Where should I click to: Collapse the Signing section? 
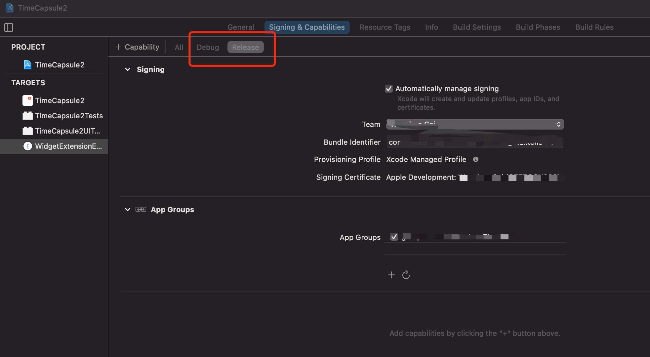tap(128, 69)
